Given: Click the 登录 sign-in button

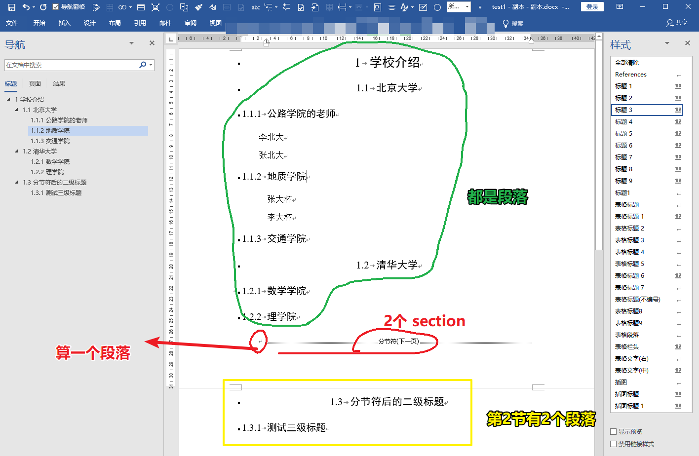Looking at the screenshot, I should tap(592, 7).
